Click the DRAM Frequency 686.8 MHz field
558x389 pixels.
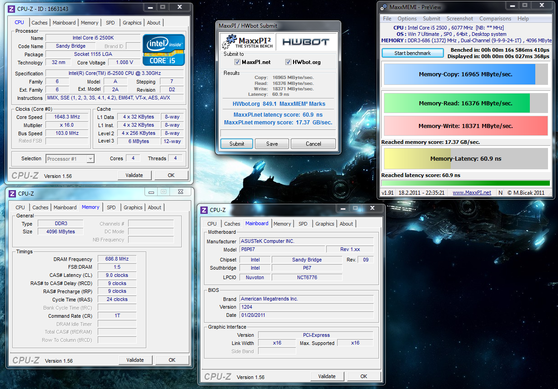(x=117, y=259)
